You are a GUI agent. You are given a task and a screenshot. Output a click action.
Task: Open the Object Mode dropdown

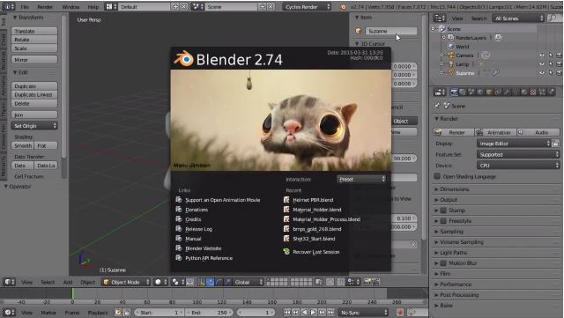click(x=126, y=282)
